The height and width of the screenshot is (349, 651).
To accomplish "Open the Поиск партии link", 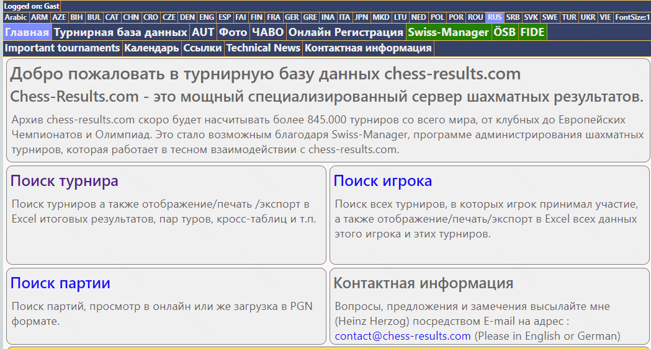I will (60, 283).
